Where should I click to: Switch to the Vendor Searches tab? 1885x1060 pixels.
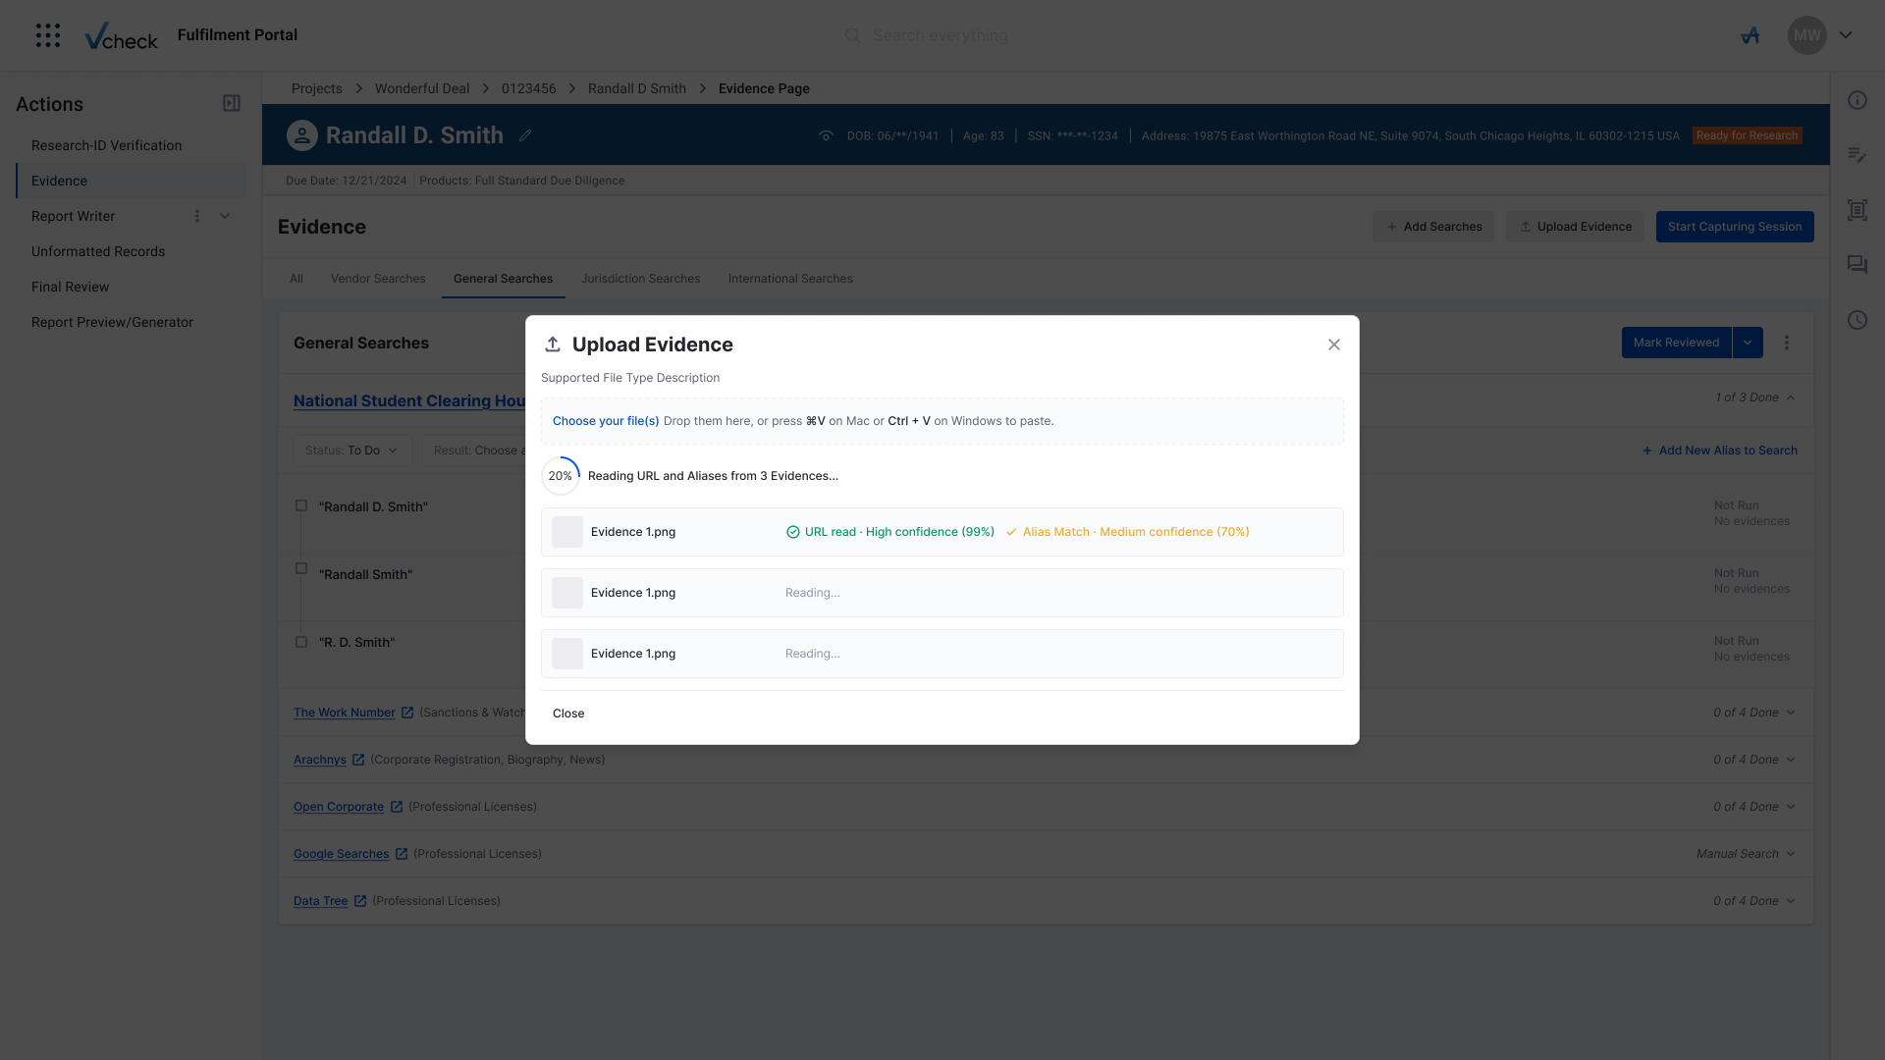click(378, 279)
